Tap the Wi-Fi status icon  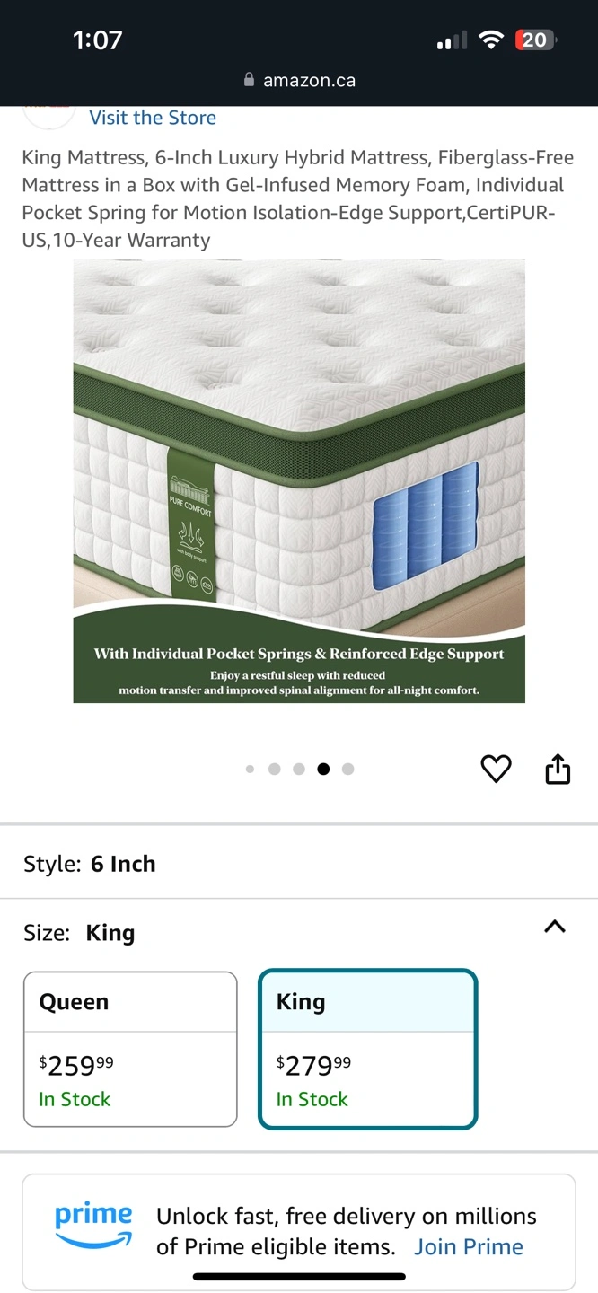(491, 40)
